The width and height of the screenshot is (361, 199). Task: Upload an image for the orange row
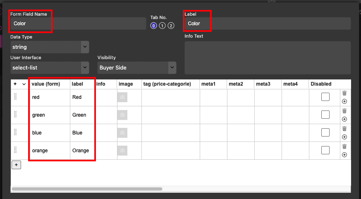coord(122,151)
